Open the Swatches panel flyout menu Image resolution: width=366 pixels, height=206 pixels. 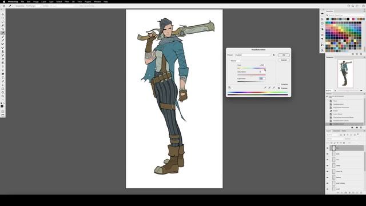coord(364,11)
